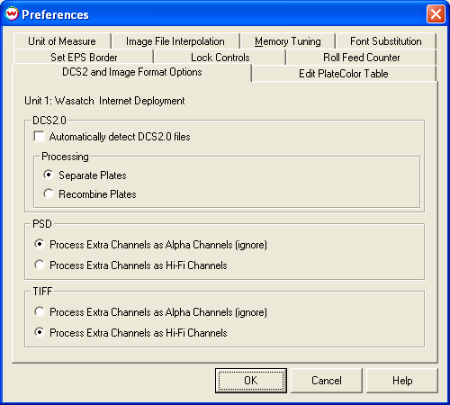Switch to the Unit of Measure tab
Image resolution: width=450 pixels, height=405 pixels.
tap(62, 41)
